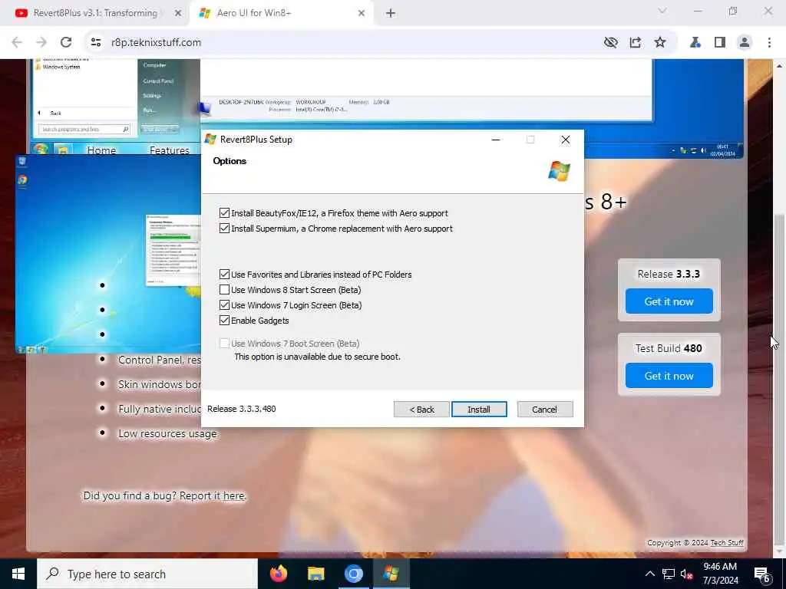786x589 pixels.
Task: Click the Revert8Plus Setup taskbar icon
Action: pos(391,574)
